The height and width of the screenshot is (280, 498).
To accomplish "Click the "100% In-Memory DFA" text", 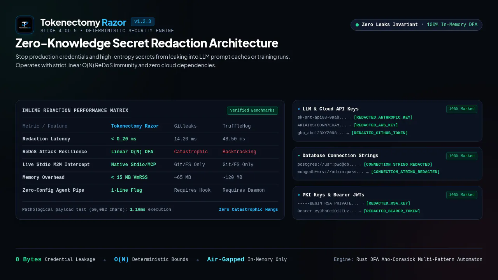I will pos(452,25).
